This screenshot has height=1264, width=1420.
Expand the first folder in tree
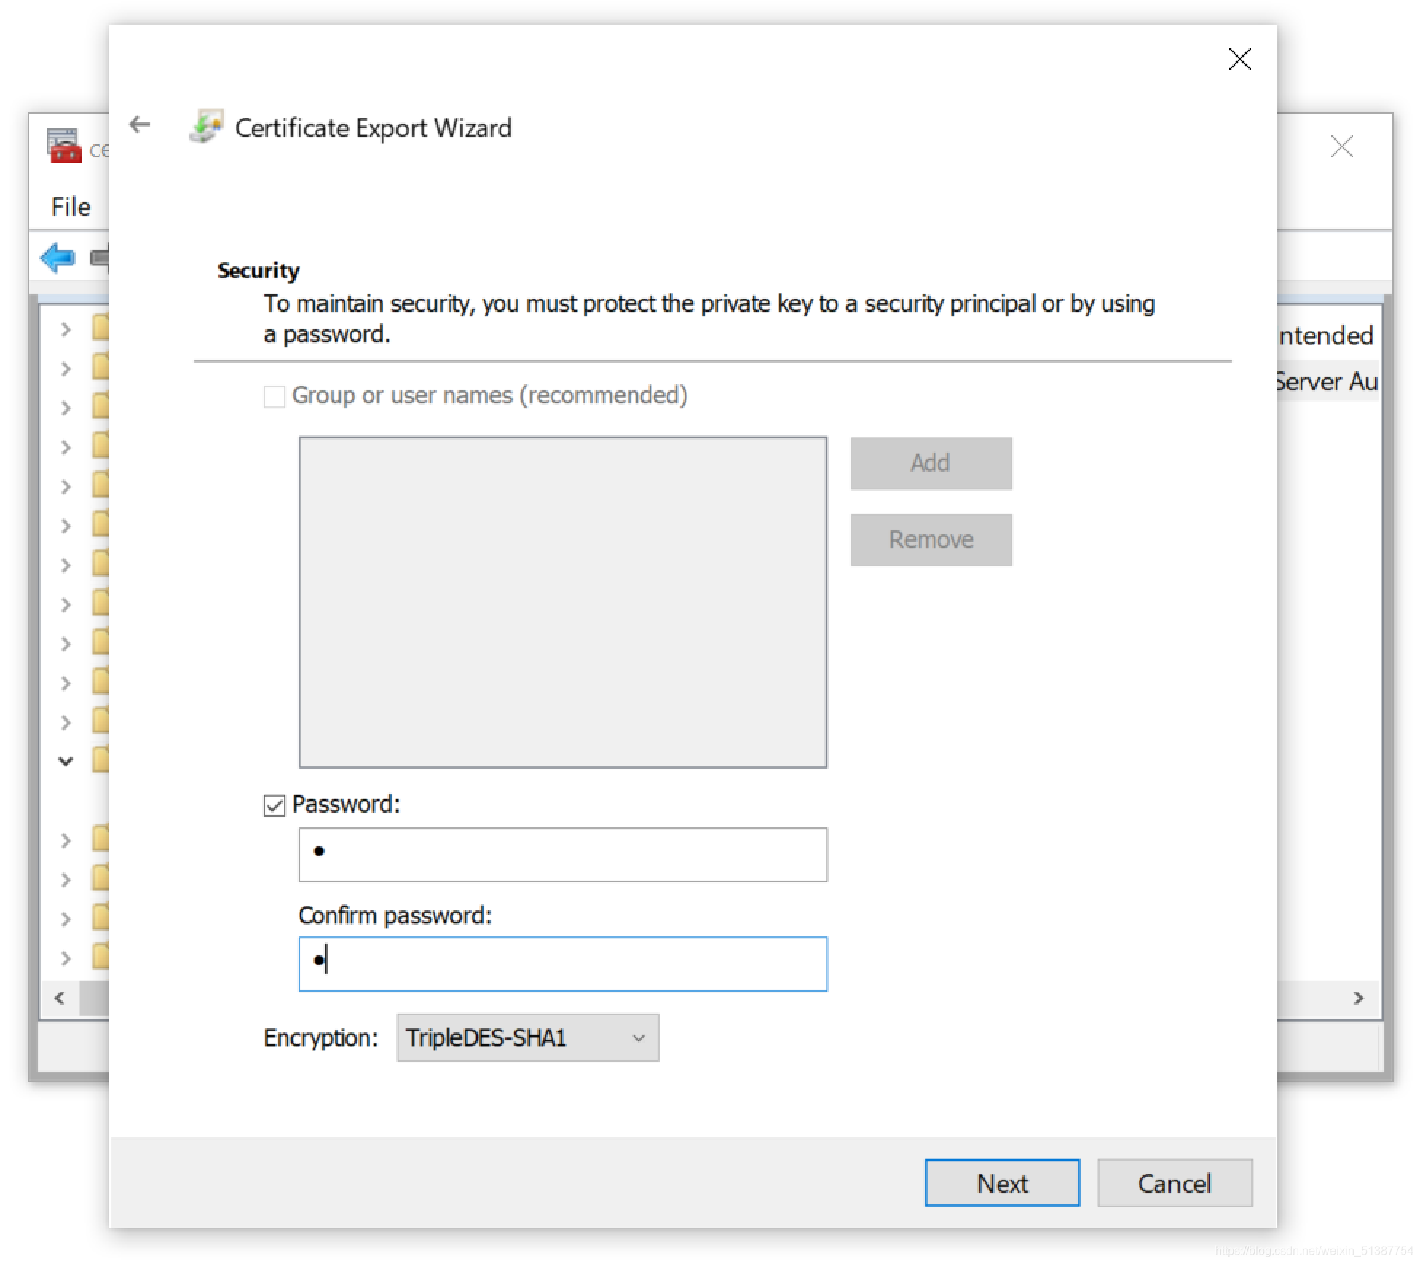point(66,330)
